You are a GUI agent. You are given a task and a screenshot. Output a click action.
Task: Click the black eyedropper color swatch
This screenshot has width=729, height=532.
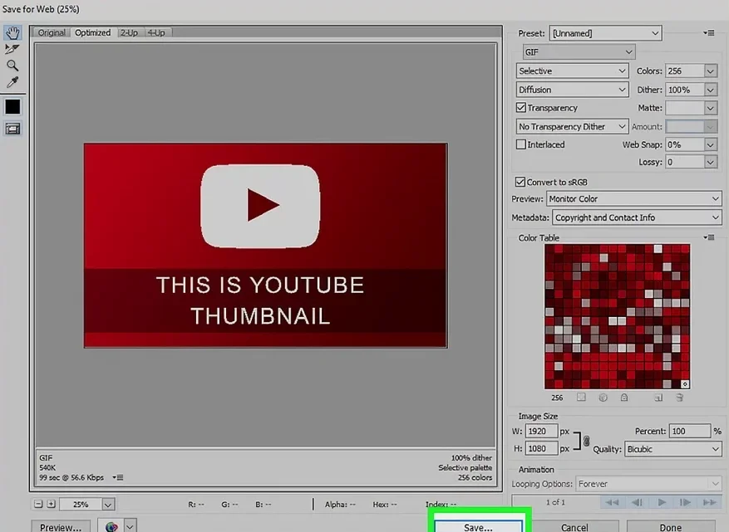(12, 107)
